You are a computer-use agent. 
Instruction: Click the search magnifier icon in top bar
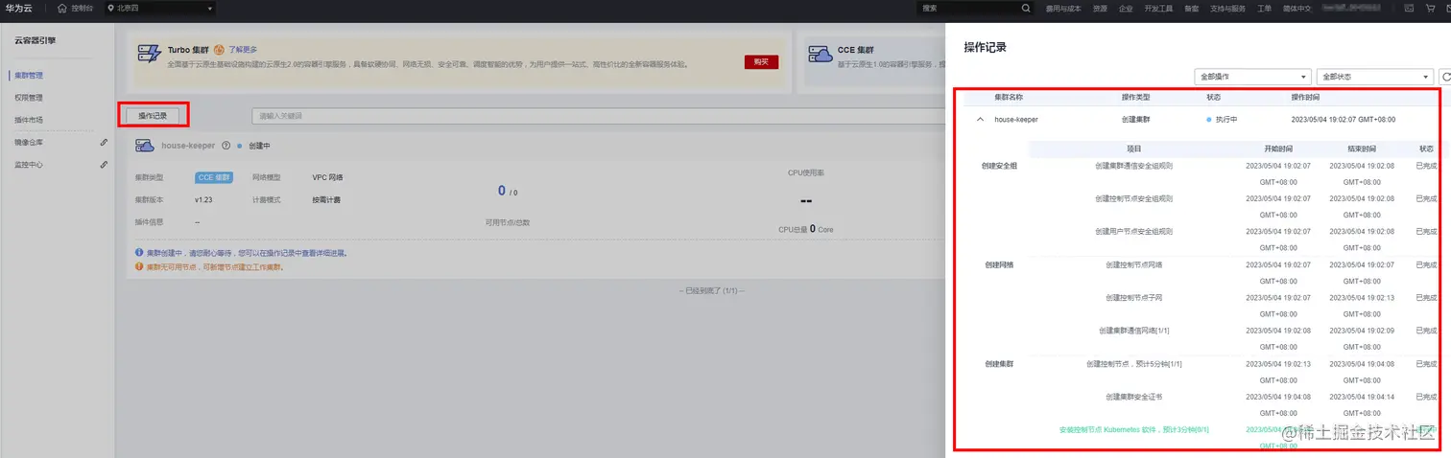(1027, 9)
